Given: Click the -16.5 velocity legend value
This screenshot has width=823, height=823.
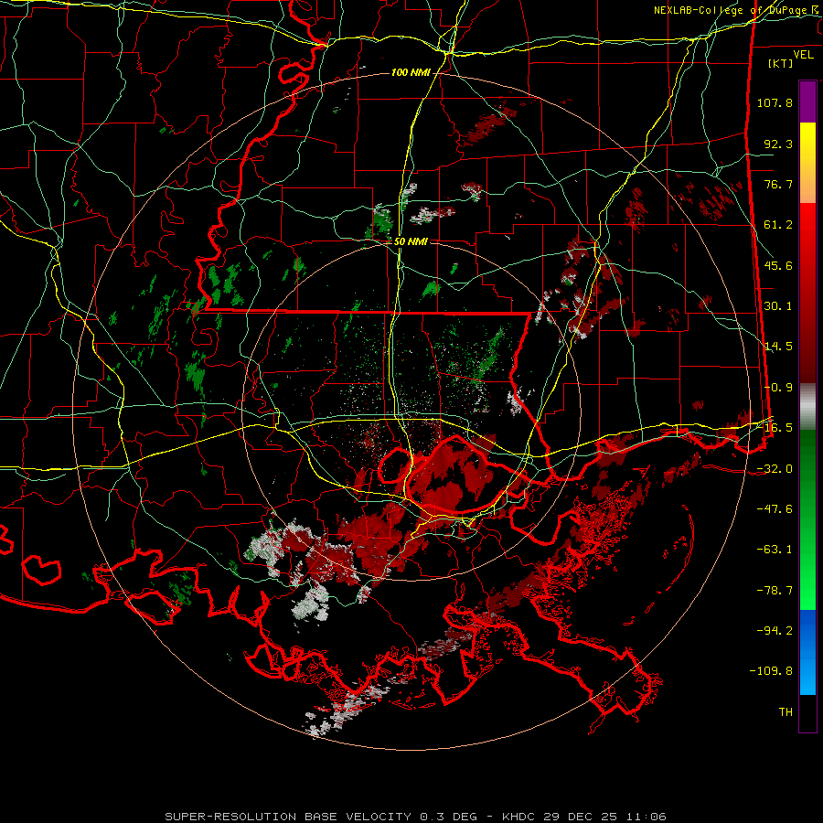Looking at the screenshot, I should (x=775, y=428).
